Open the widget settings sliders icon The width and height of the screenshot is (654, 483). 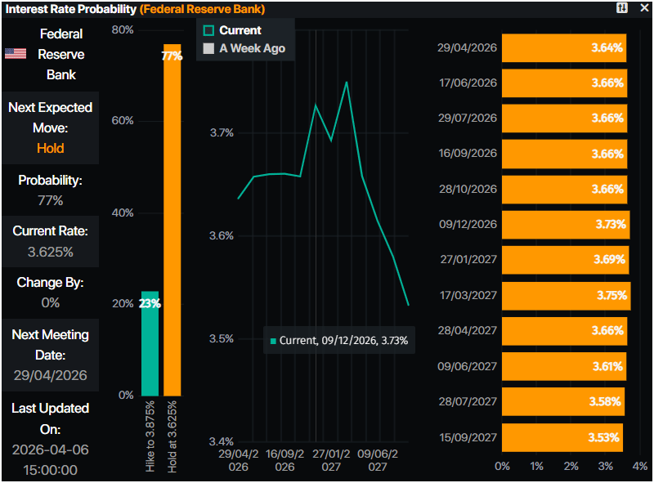click(x=622, y=8)
